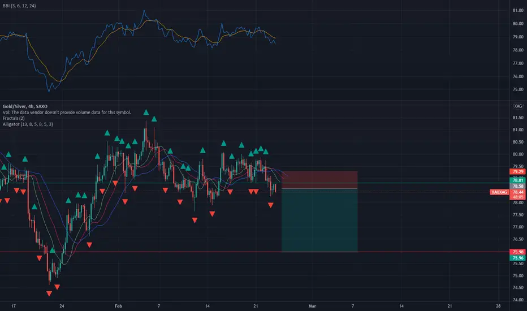Click the Mar label on time axis
Screen dimensions: 527x311
(312, 306)
